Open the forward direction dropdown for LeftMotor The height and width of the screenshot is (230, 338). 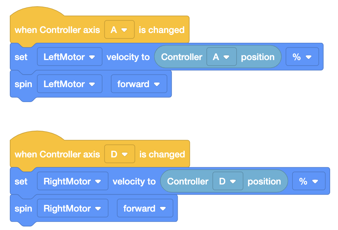tap(139, 84)
